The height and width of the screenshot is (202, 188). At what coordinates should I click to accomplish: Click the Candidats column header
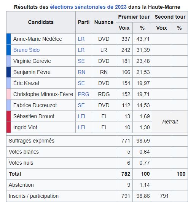coord(41,22)
